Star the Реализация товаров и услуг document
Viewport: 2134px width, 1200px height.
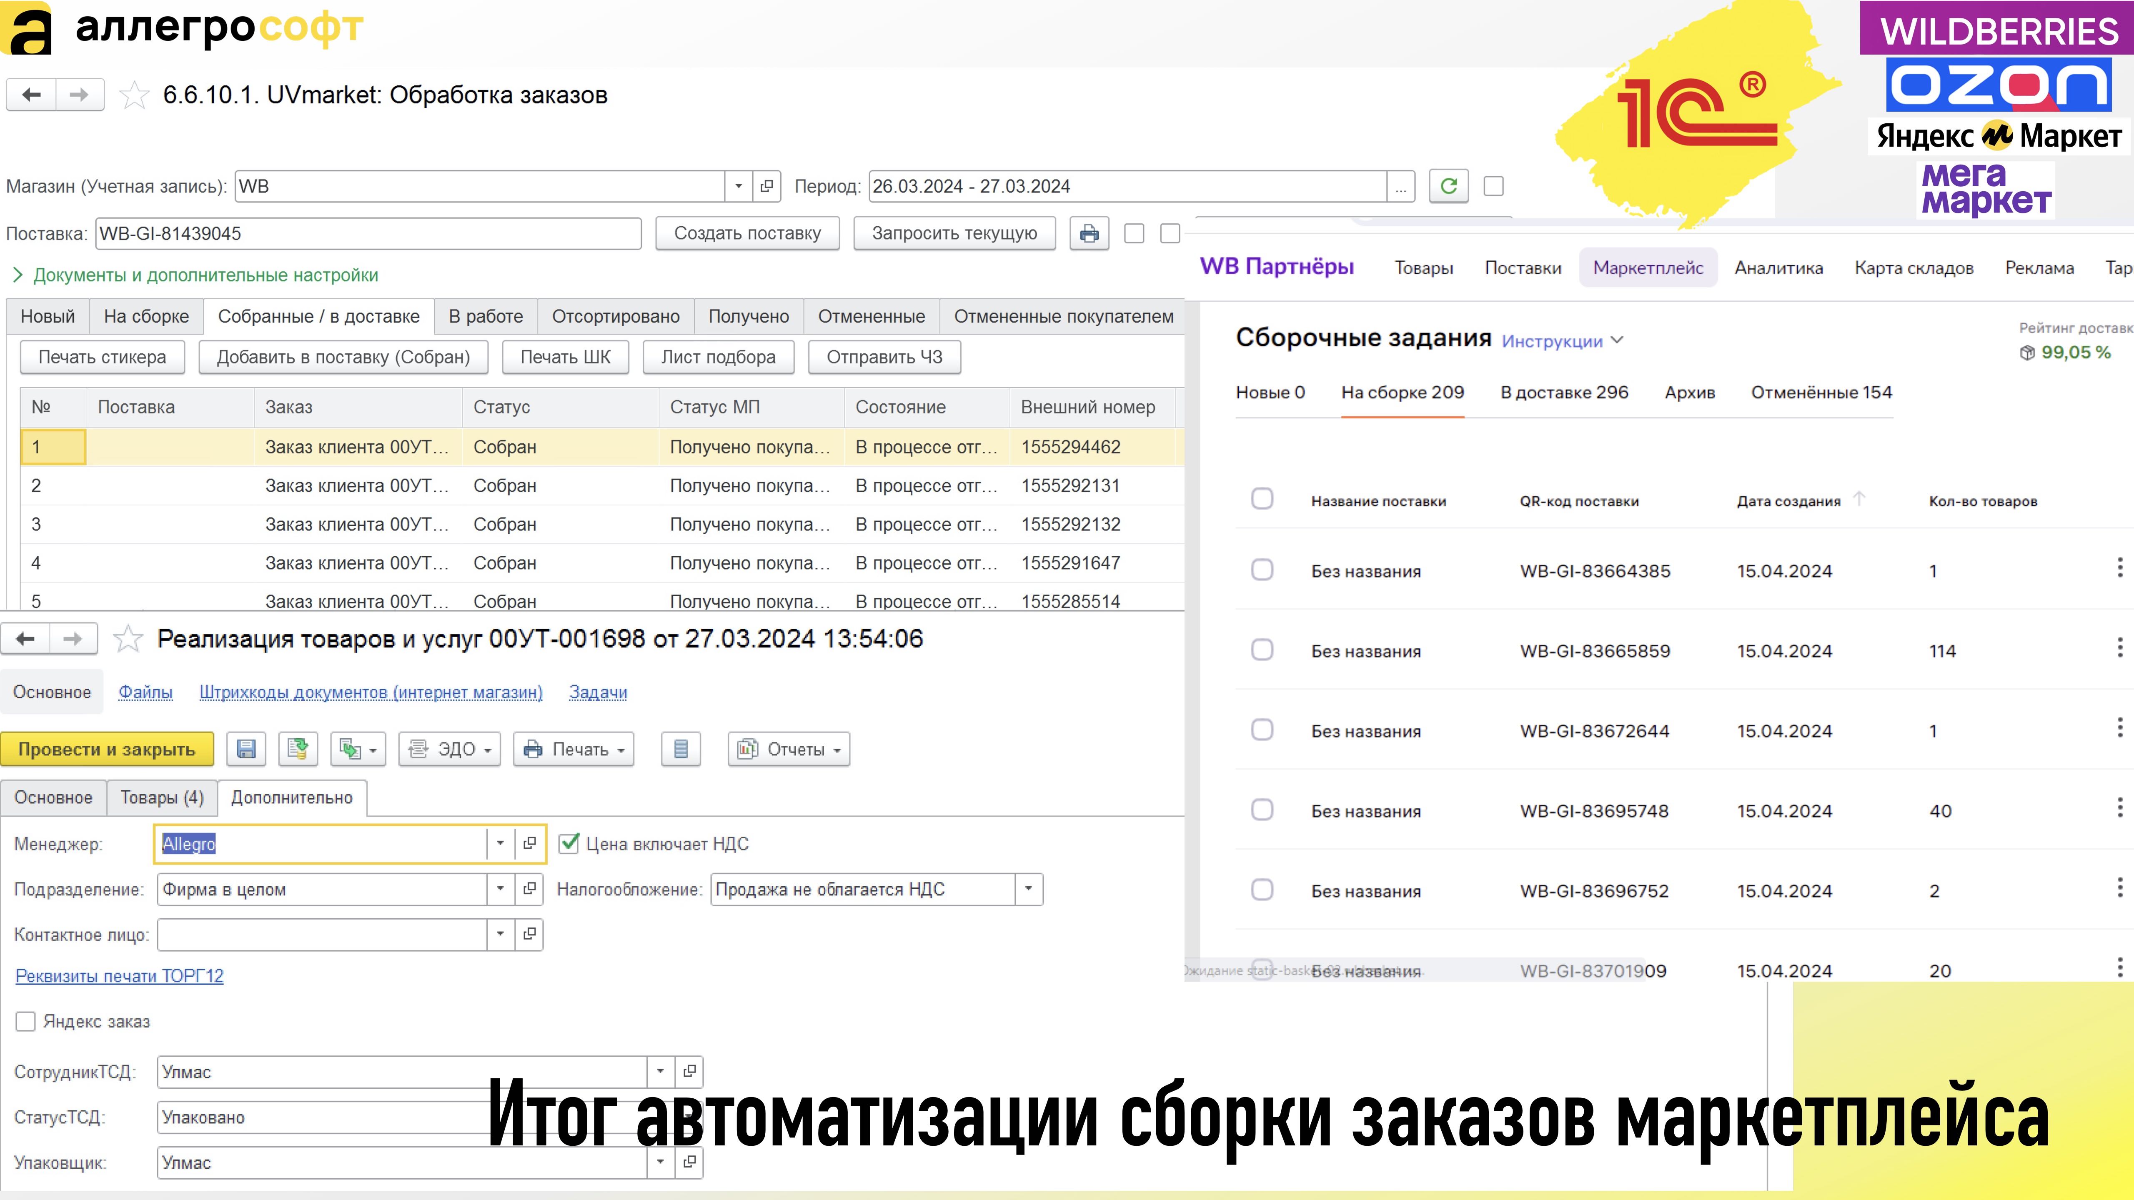pos(128,638)
